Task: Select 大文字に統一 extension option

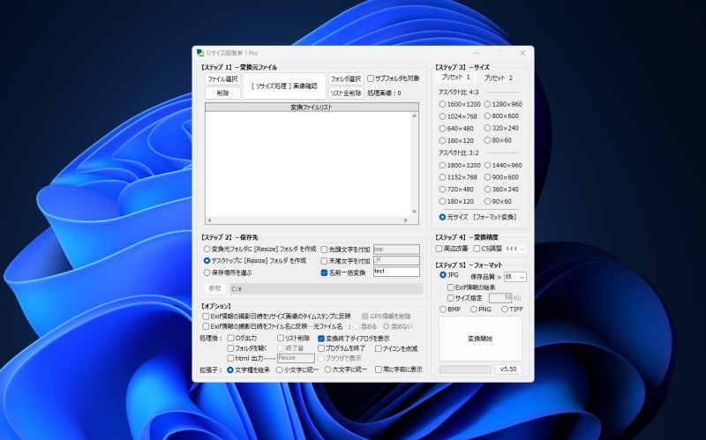Action: [x=346, y=369]
